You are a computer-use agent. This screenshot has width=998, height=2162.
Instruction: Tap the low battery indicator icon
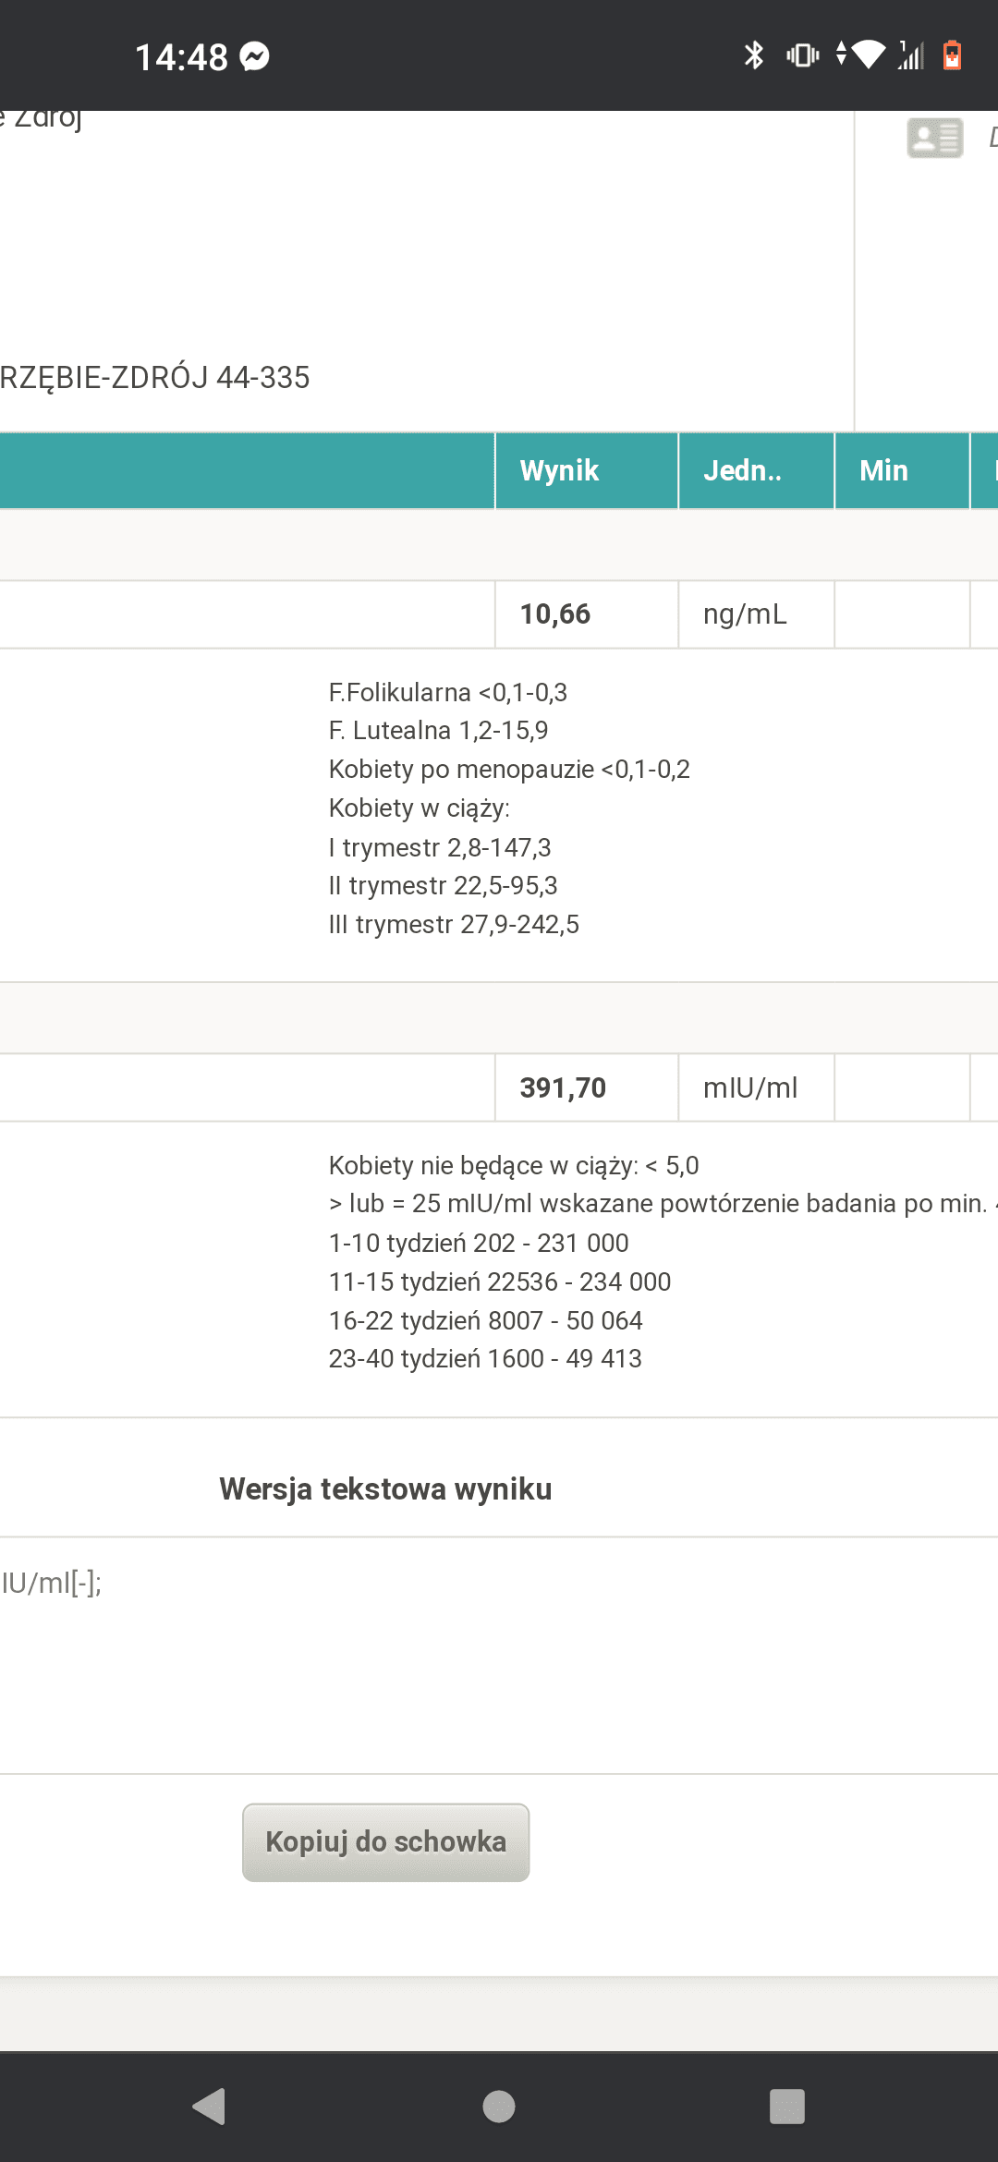(x=954, y=55)
